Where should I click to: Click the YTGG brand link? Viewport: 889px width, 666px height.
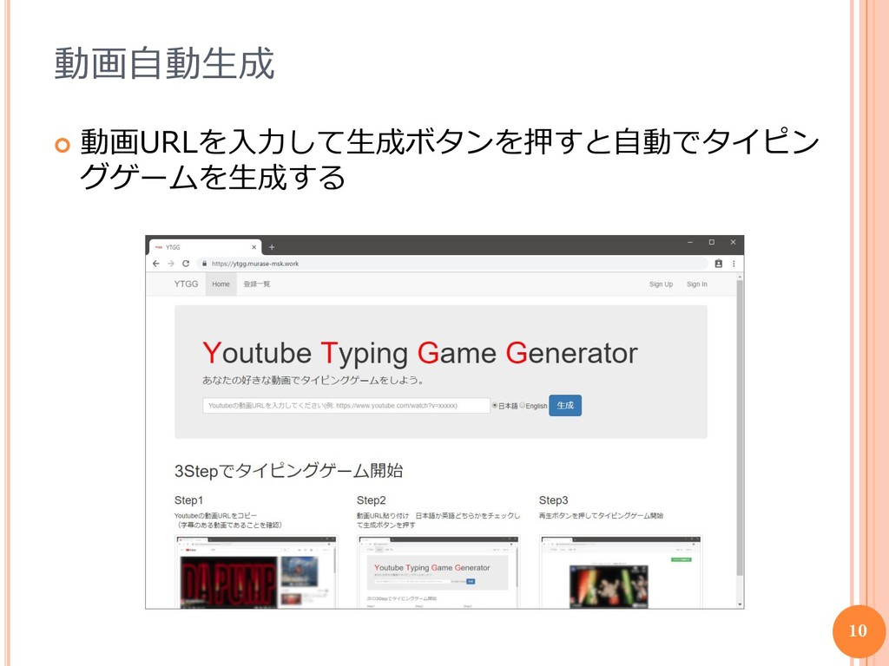click(x=186, y=284)
